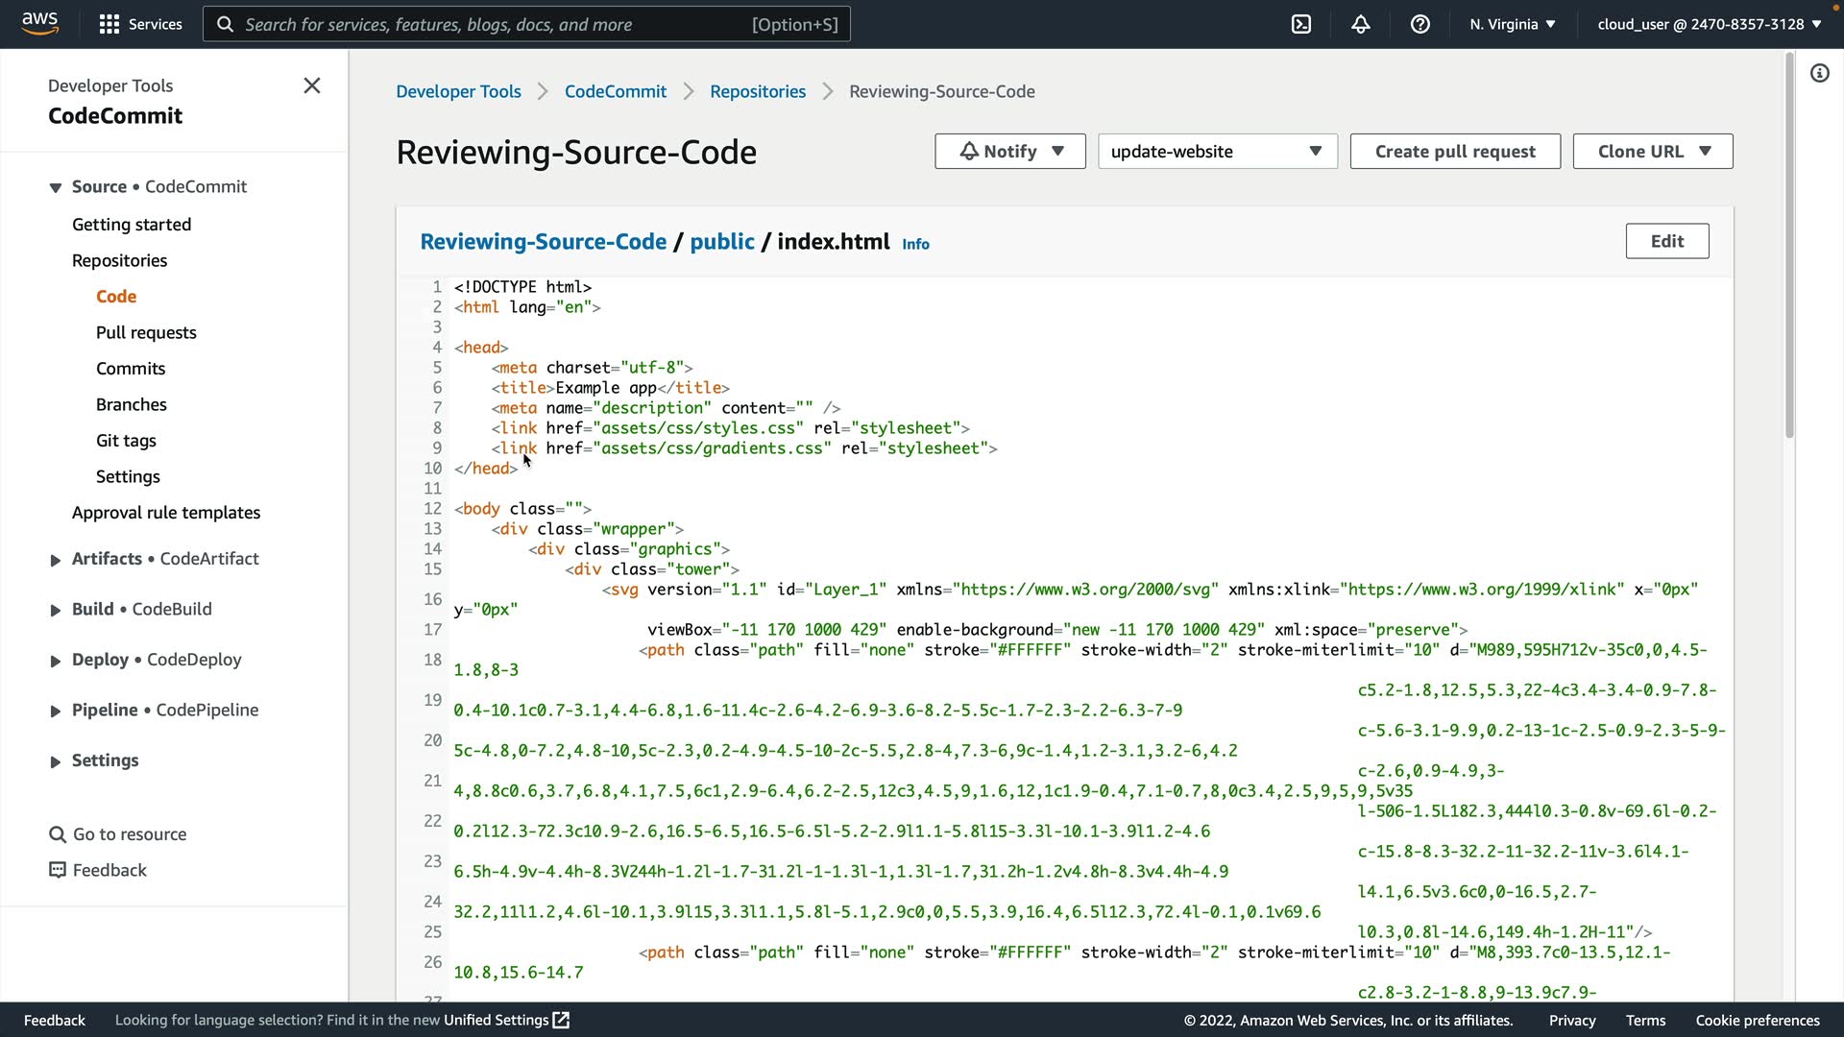
Task: Open the Services grid menu
Action: coord(140,24)
